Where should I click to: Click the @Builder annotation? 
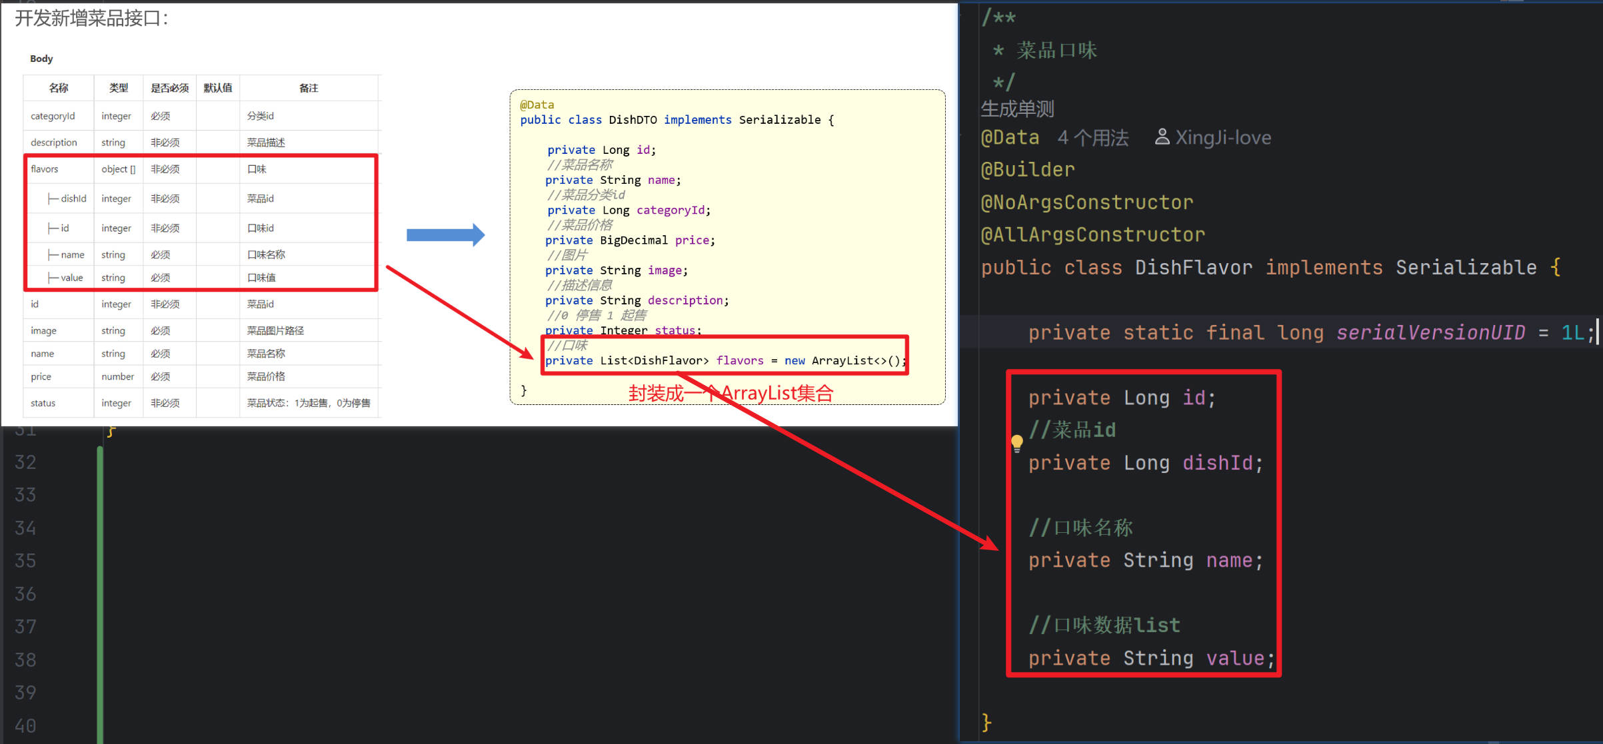pyautogui.click(x=1028, y=170)
